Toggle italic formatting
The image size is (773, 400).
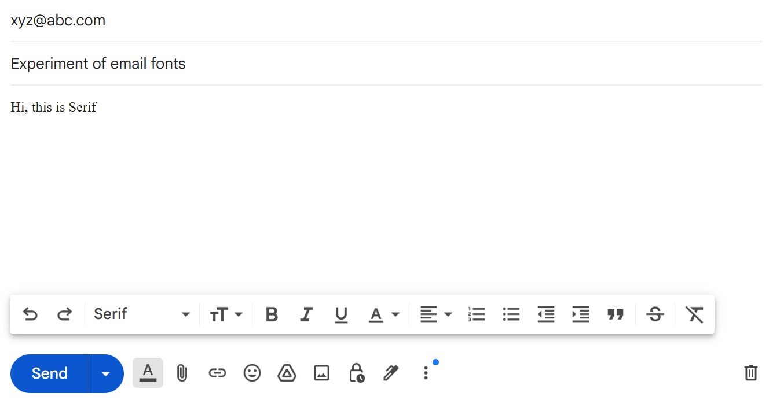[306, 314]
